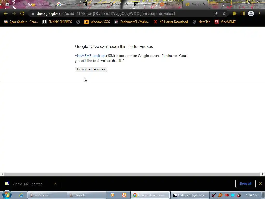Click the forward navigation arrow
The height and width of the screenshot is (199, 265).
pos(14,13)
